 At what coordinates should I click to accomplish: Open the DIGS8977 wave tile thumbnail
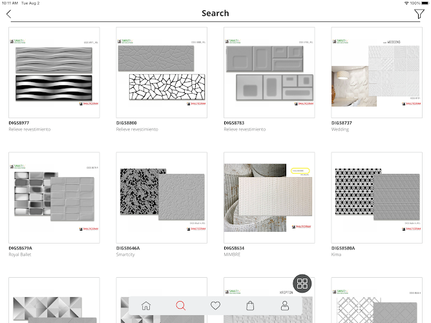click(54, 72)
